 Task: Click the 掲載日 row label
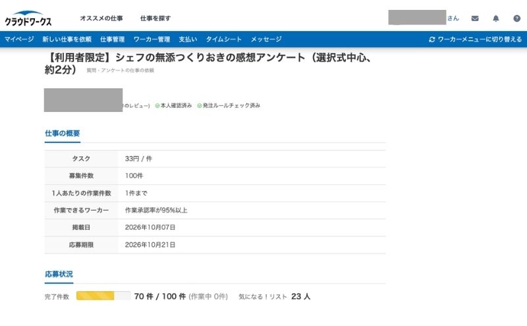pos(81,227)
